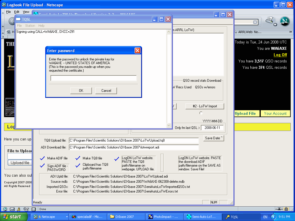295x221 pixels.
Task: Toggle the Make TQ8 file checkmark
Action: [x=78, y=158]
